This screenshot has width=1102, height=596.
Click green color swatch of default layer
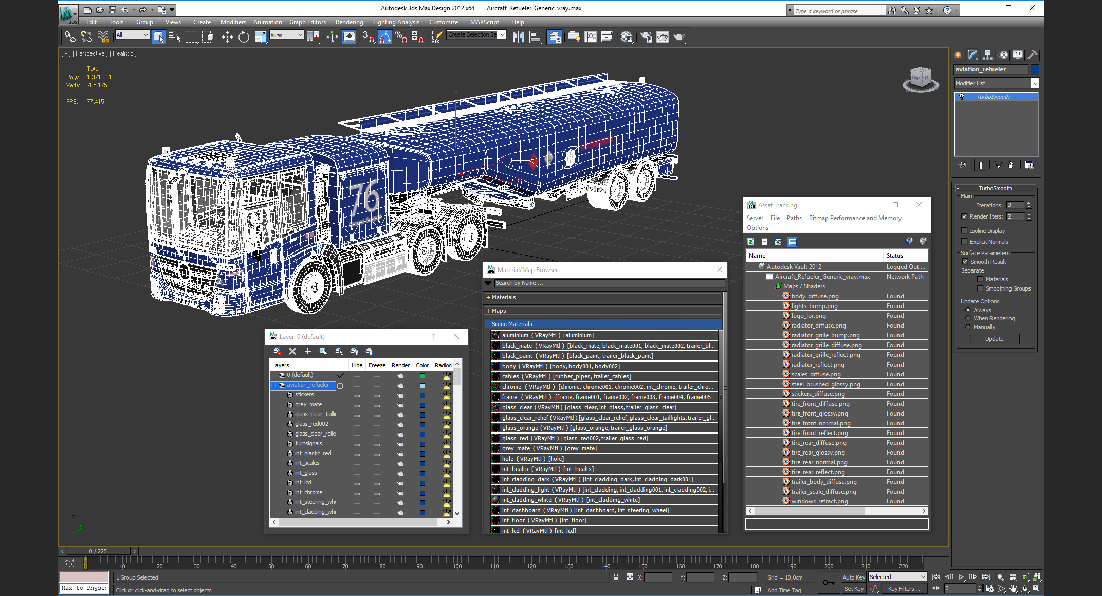[422, 376]
